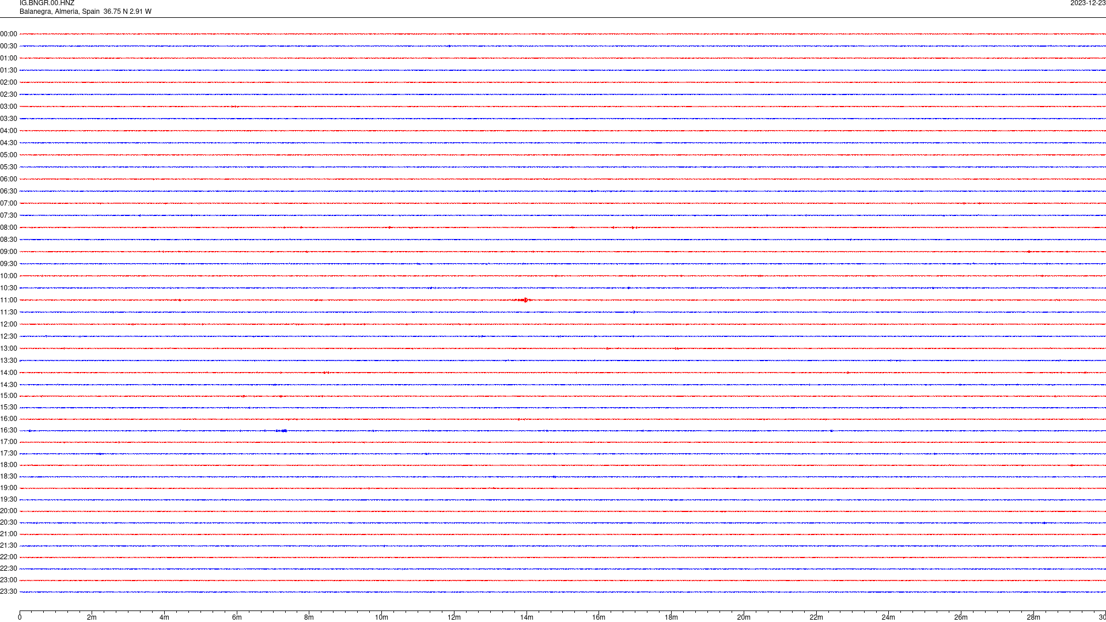Select the 12:30 time row label
The height and width of the screenshot is (622, 1106).
(x=9, y=336)
